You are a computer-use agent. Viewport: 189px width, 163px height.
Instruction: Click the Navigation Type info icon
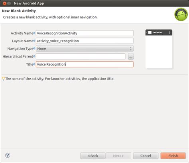(34, 48)
